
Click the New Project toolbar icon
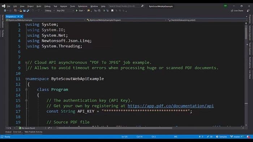click(15, 10)
